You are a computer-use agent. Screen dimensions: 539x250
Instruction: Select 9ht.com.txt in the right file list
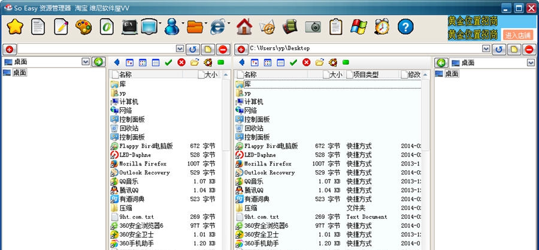262,217
